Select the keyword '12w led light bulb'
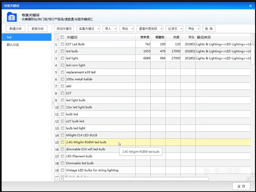This screenshot has width=256, height=192. (x=79, y=107)
